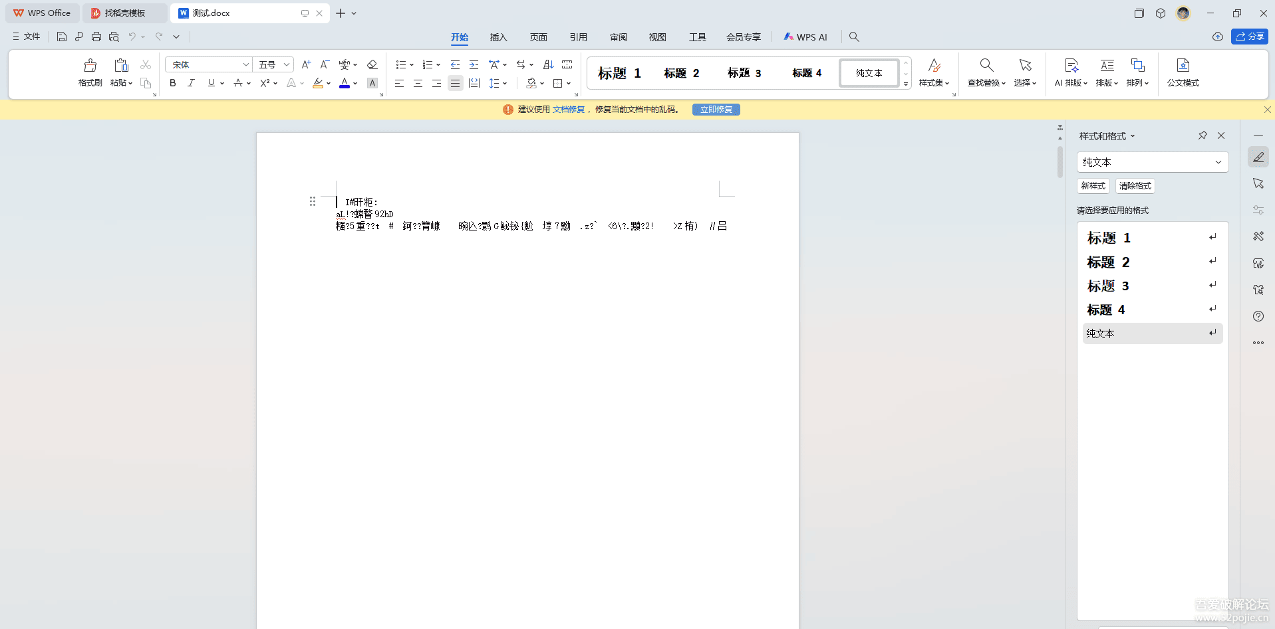Image resolution: width=1275 pixels, height=629 pixels.
Task: Apply 标题 2 style from styles list
Action: pos(1131,261)
